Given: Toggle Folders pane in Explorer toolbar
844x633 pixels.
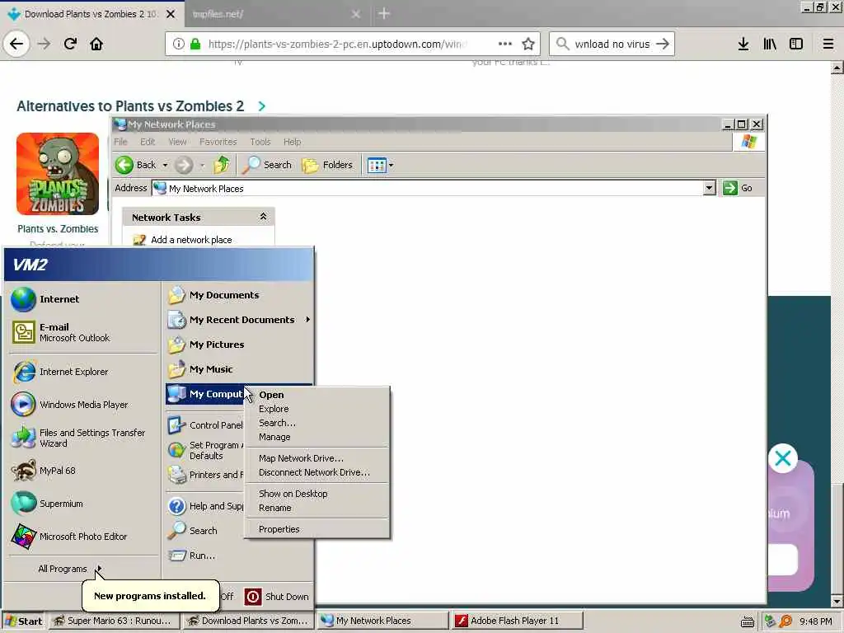Looking at the screenshot, I should (x=327, y=165).
